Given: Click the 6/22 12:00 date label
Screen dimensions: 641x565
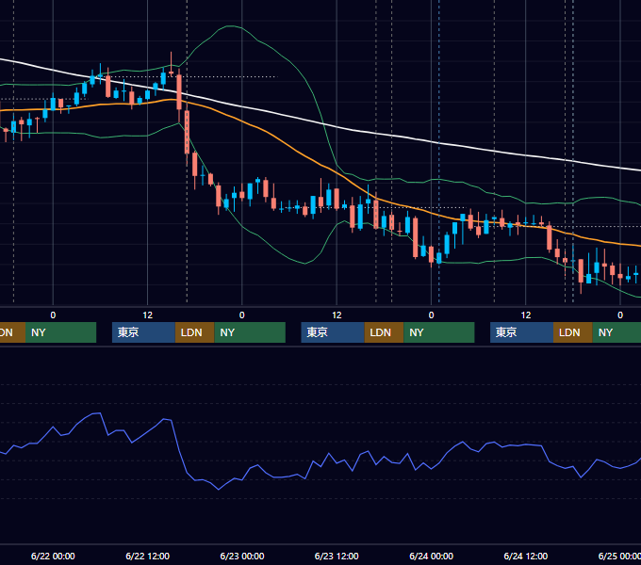Looking at the screenshot, I should pos(148,556).
